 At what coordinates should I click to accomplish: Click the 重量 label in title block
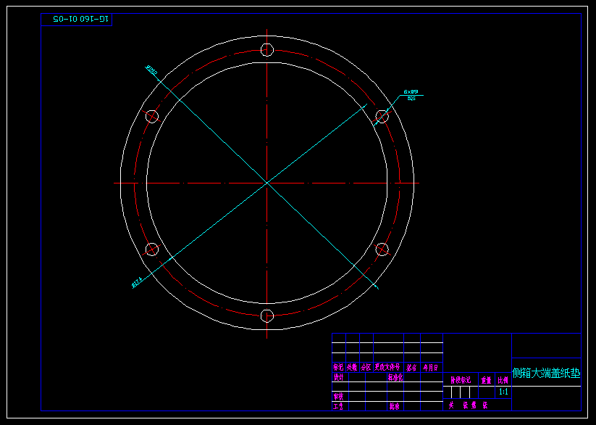pyautogui.click(x=486, y=380)
